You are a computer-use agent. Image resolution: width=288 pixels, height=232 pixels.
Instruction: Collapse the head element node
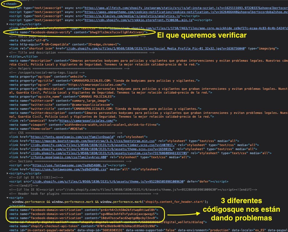click(x=4, y=4)
